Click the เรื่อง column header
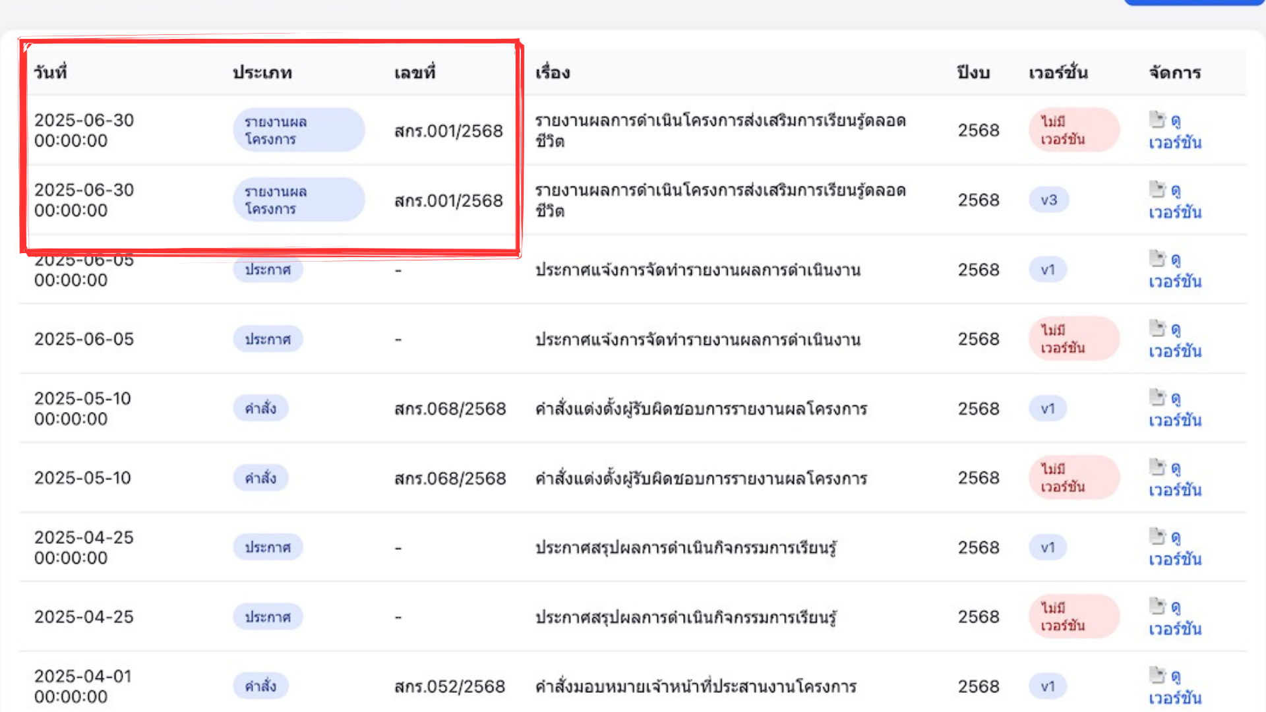The width and height of the screenshot is (1266, 712). coord(553,72)
